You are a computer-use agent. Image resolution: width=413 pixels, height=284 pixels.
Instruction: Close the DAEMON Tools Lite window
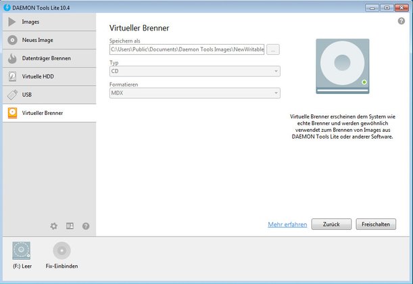click(402, 8)
